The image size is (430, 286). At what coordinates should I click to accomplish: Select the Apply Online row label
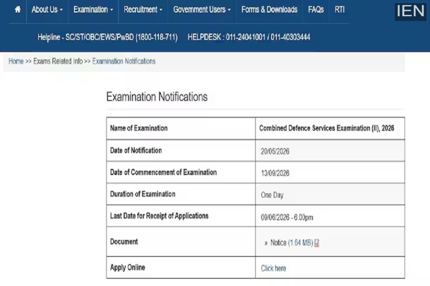point(128,267)
